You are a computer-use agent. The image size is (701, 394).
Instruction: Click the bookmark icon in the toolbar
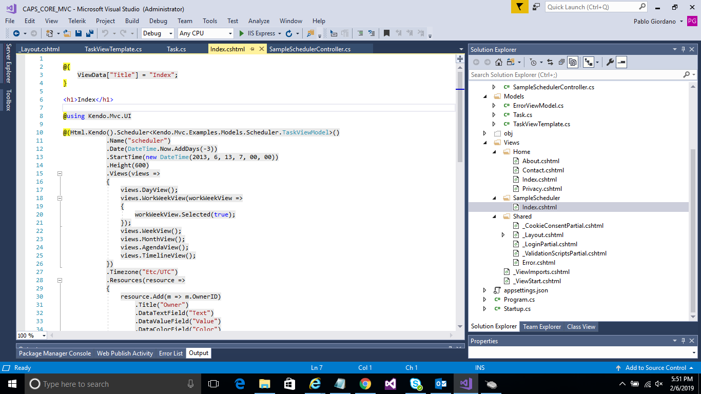click(x=386, y=33)
